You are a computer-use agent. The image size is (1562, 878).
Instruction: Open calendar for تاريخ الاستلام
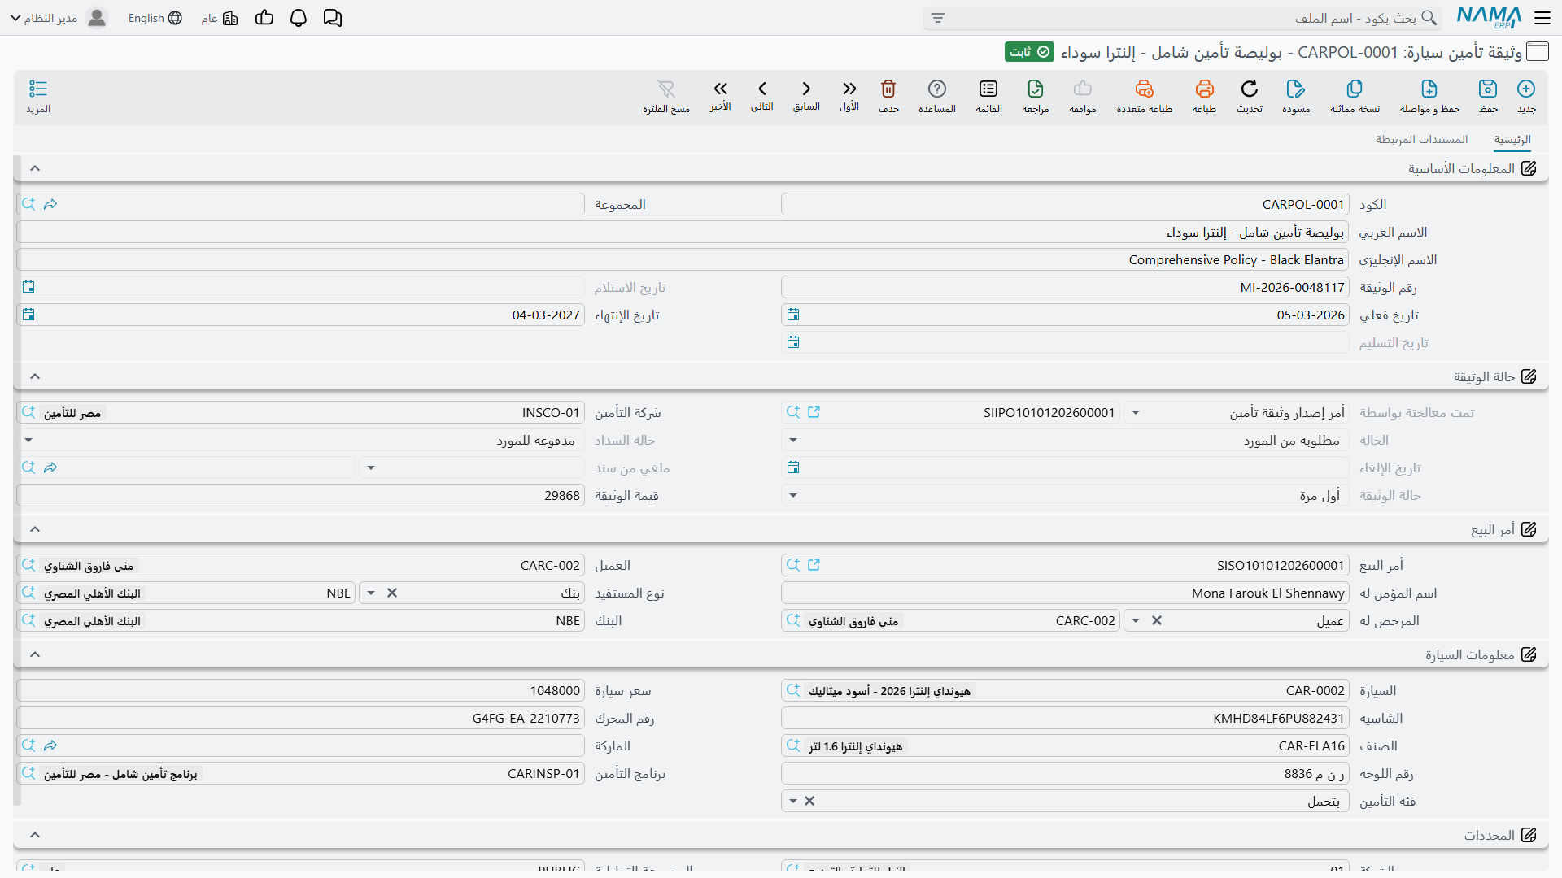pos(28,287)
